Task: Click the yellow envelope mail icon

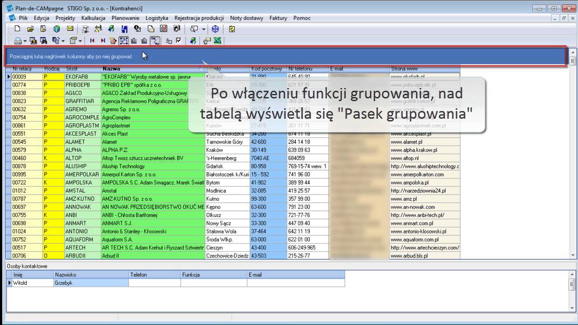Action: tap(70, 29)
